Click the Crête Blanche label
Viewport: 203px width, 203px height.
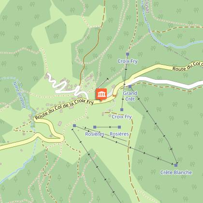tap(176, 173)
